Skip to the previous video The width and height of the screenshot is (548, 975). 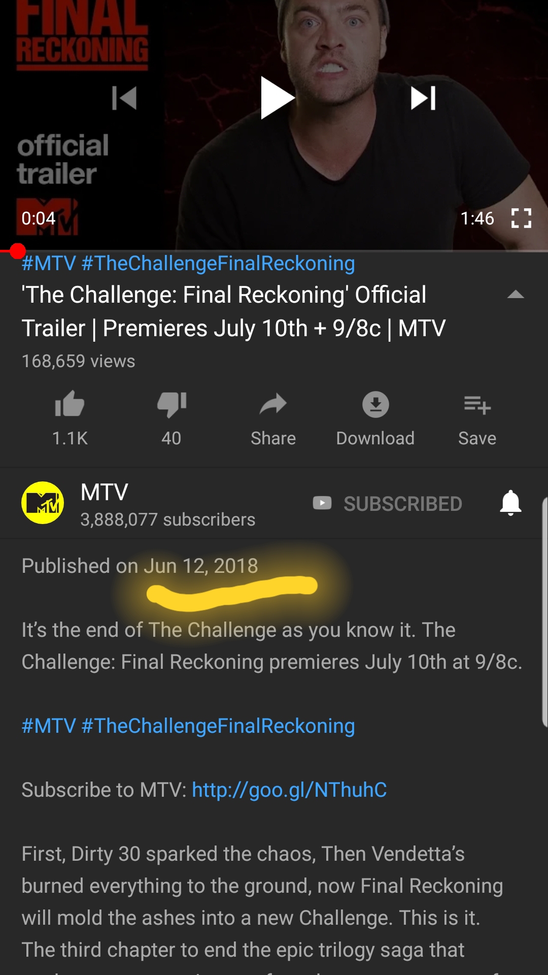124,98
